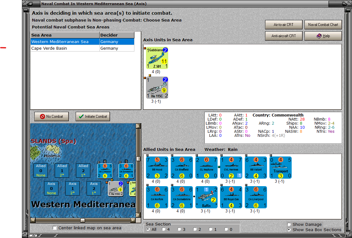
Task: Select CA Liverpool in the Allied Units list
Action: click(256, 197)
